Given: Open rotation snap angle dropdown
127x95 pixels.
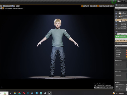Looking at the screenshot, I should click(101, 6).
